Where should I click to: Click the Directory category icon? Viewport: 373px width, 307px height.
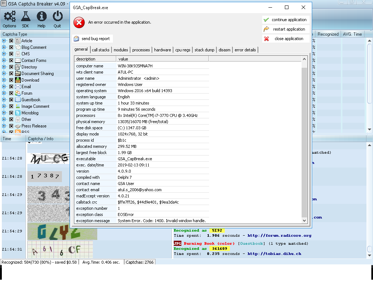tap(18, 67)
